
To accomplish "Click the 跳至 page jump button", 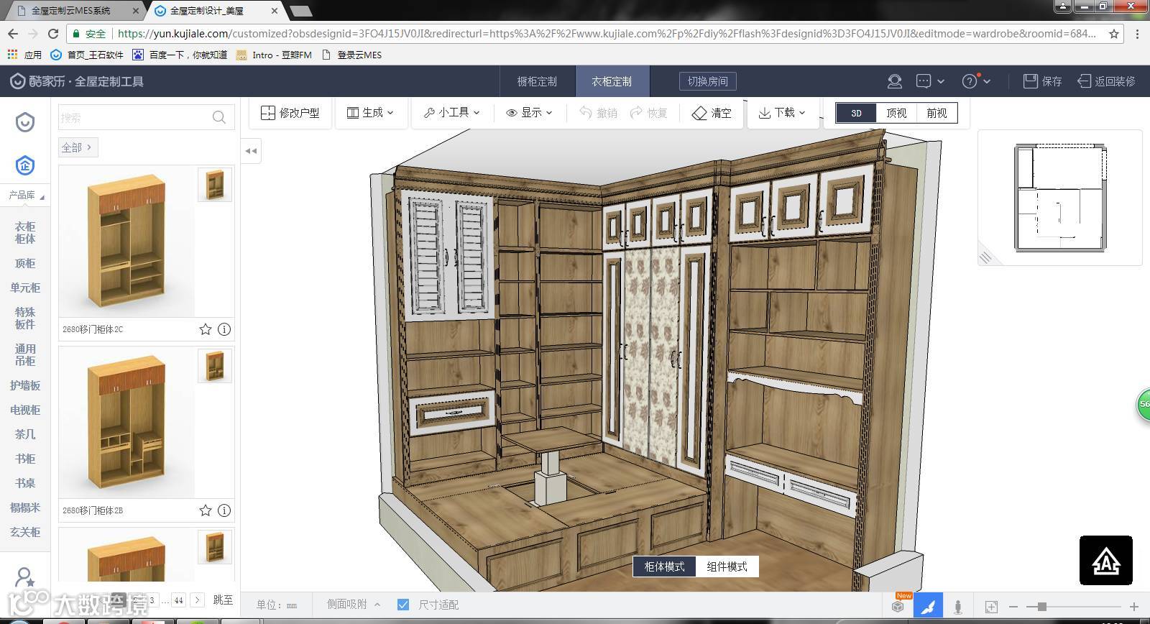I will [x=223, y=600].
